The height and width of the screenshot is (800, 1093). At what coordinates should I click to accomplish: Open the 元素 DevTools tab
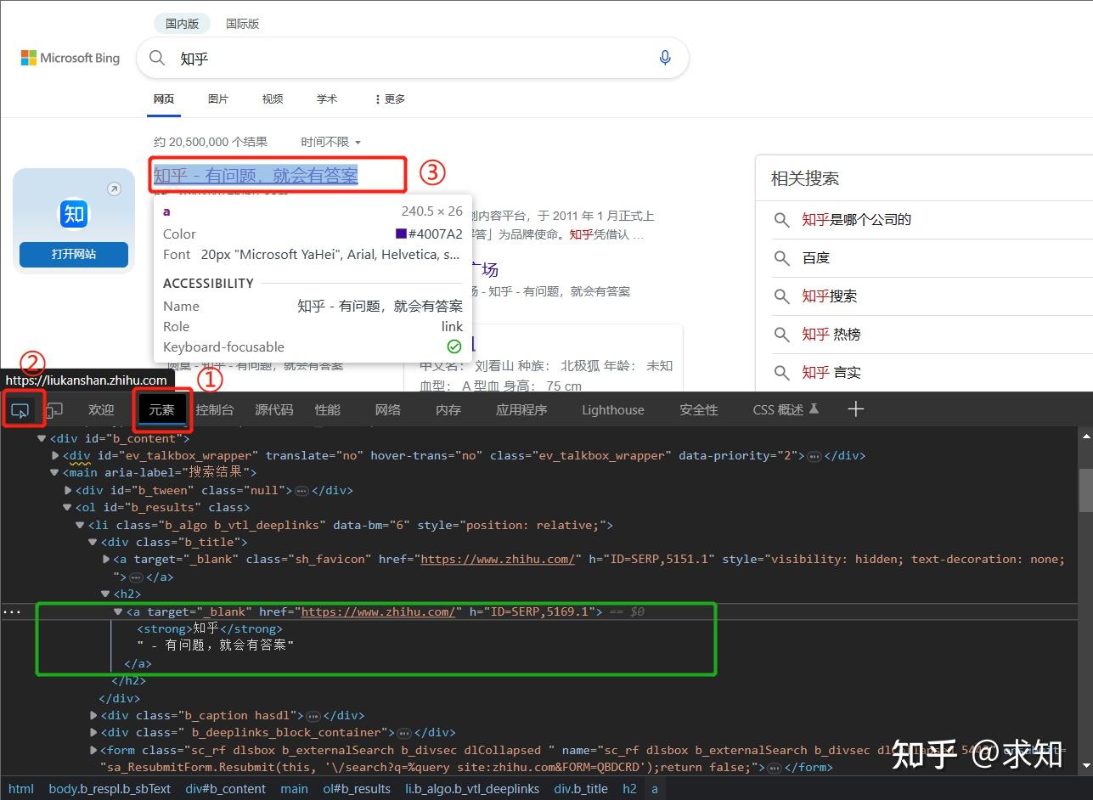coord(161,409)
